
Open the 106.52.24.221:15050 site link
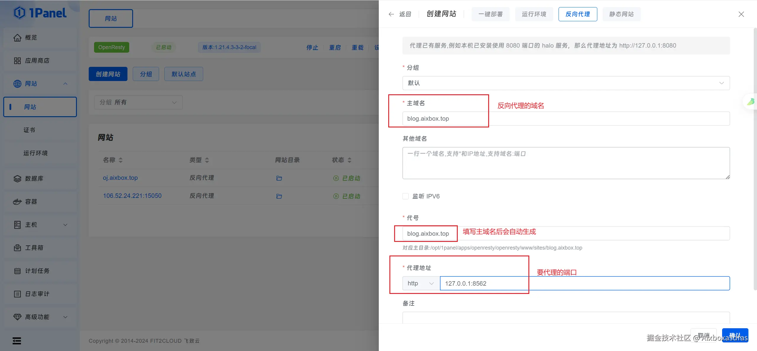[x=132, y=196]
